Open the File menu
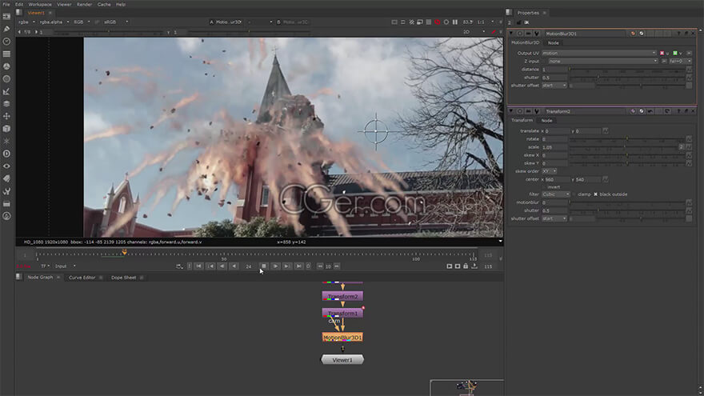Viewport: 704px width, 396px height. (x=6, y=5)
